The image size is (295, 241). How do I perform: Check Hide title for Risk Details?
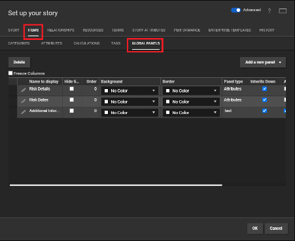[x=71, y=88]
